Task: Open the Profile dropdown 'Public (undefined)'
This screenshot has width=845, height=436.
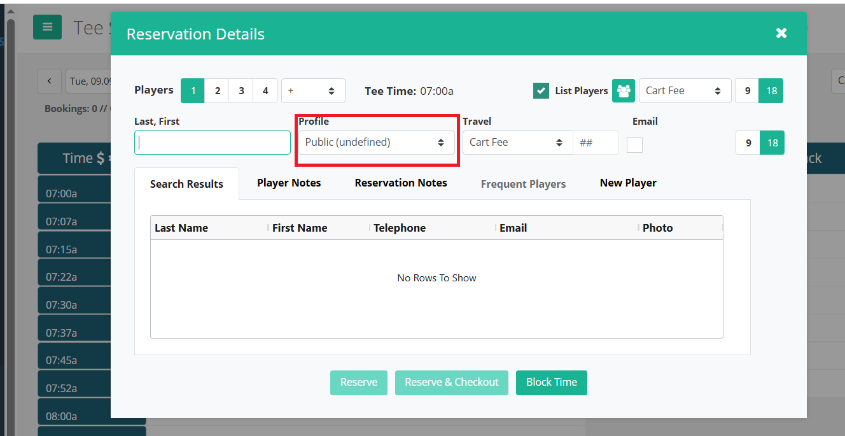Action: tap(376, 142)
